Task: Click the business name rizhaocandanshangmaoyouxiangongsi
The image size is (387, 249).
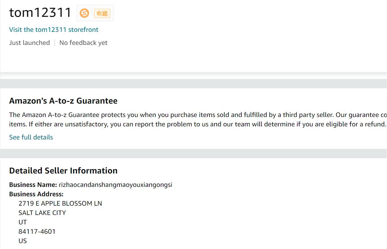Action: [x=115, y=185]
